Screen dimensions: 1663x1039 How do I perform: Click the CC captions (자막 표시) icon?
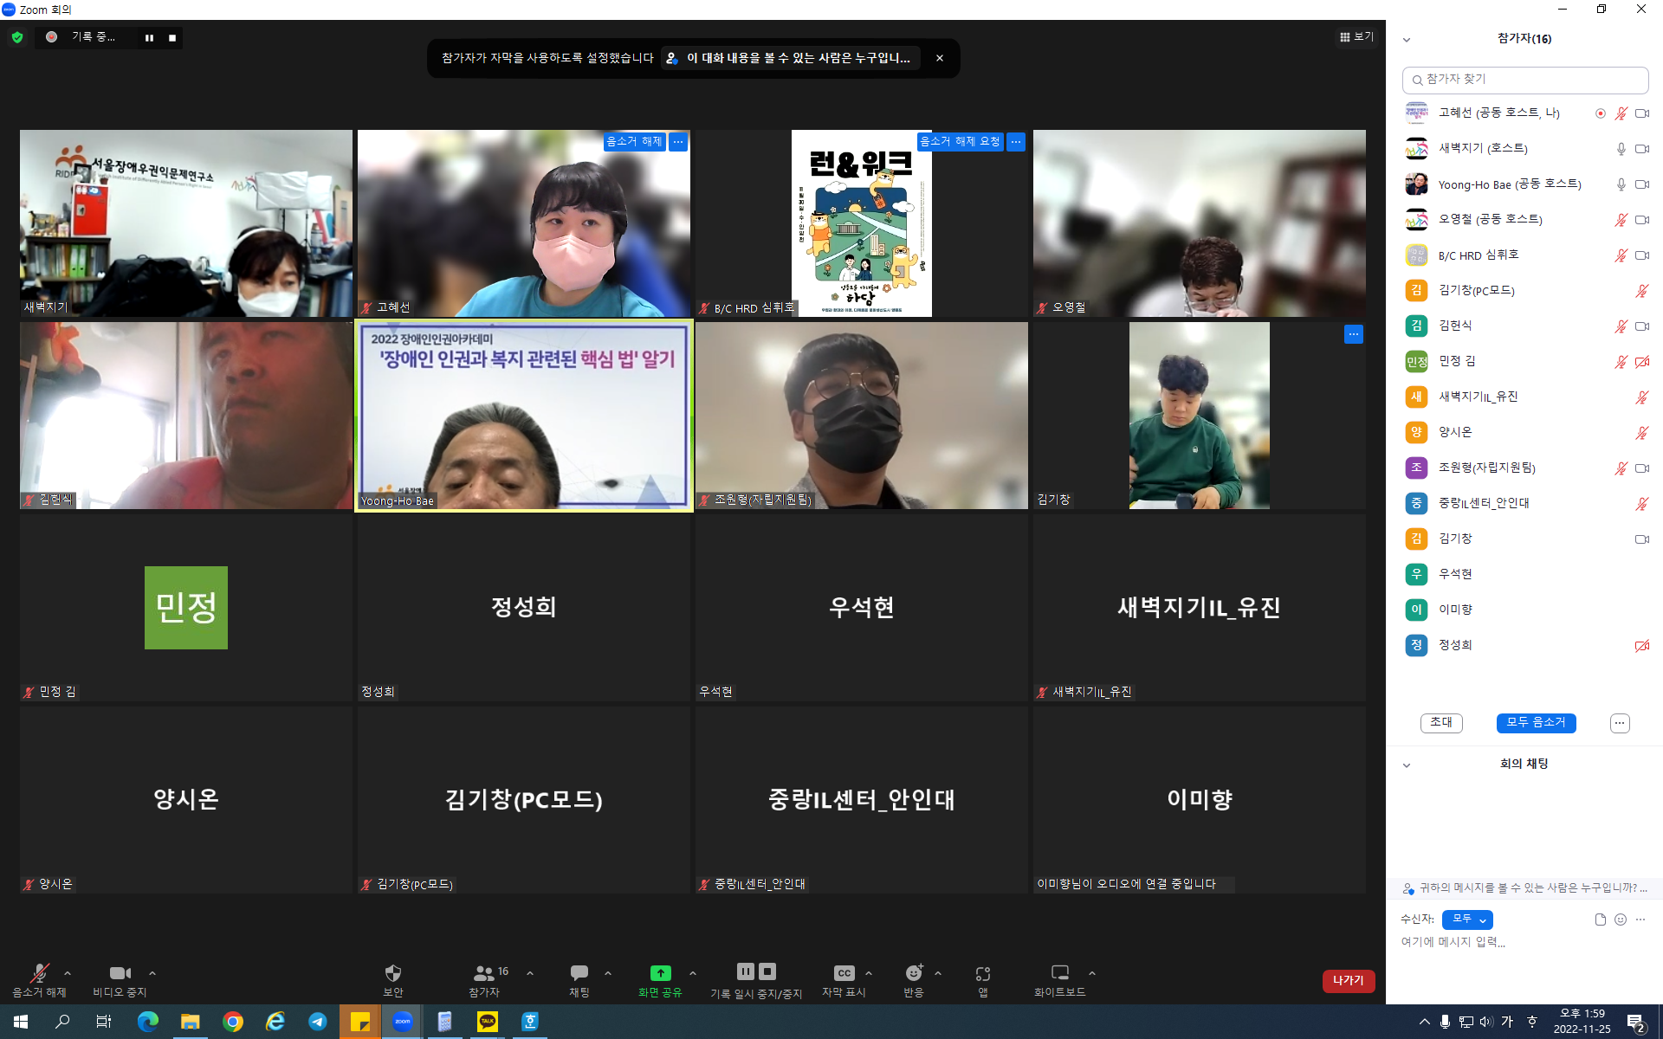pos(844,973)
